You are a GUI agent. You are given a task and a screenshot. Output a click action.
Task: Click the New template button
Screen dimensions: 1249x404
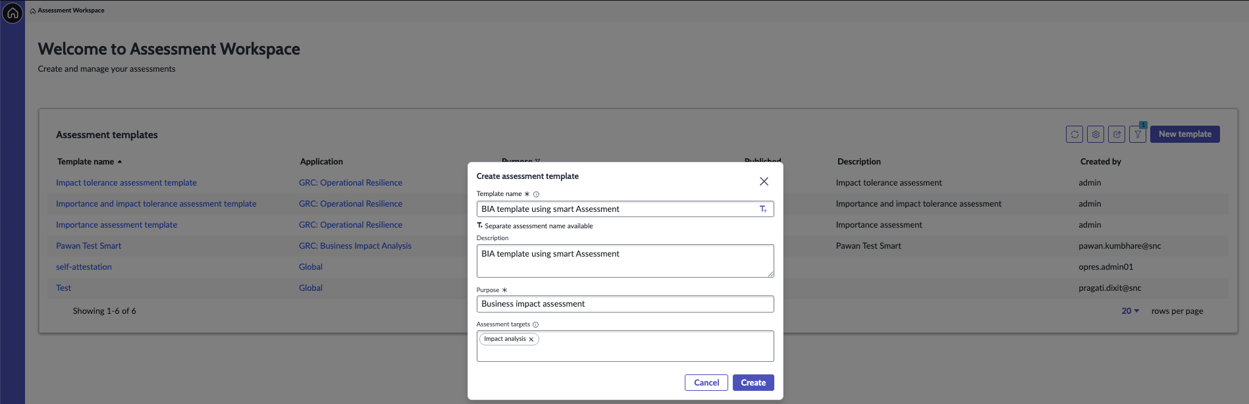pyautogui.click(x=1184, y=134)
